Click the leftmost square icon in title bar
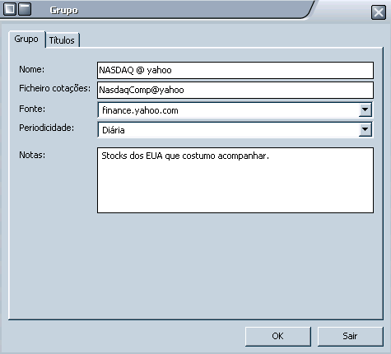Viewport: 391px width, 354px height. coord(10,9)
